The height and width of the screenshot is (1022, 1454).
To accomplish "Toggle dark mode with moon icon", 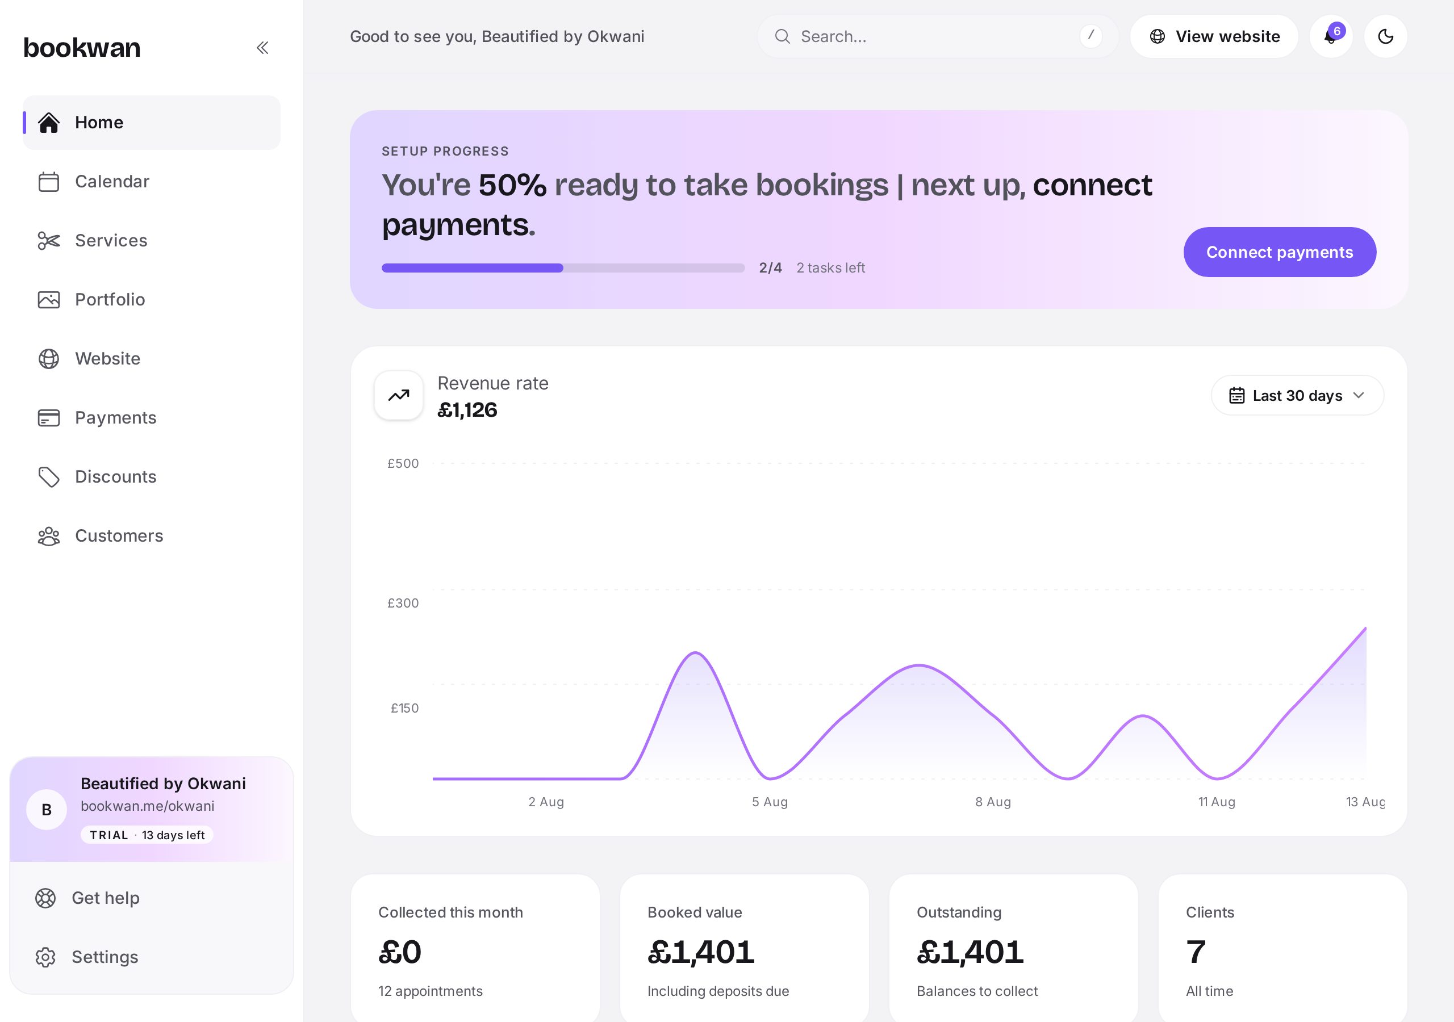I will point(1386,36).
